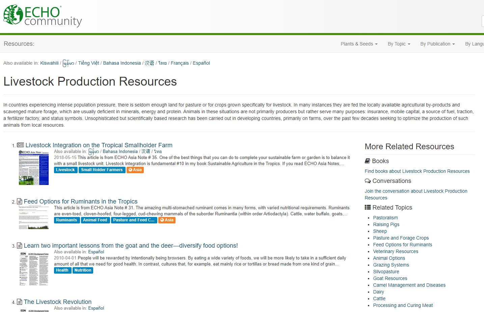Open the By Publication dropdown
The image size is (484, 312).
click(x=437, y=44)
